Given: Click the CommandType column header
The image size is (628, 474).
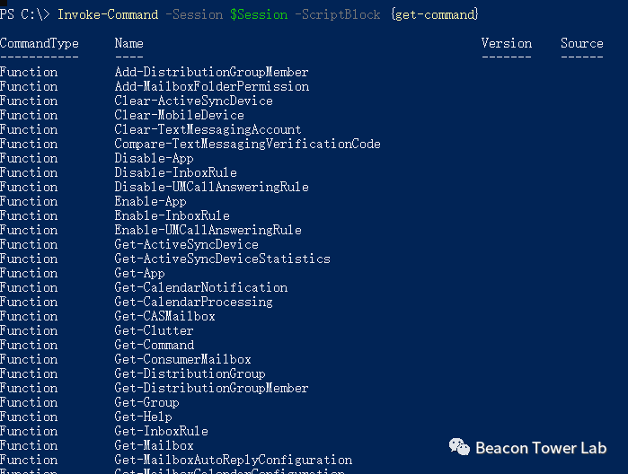Looking at the screenshot, I should [40, 43].
